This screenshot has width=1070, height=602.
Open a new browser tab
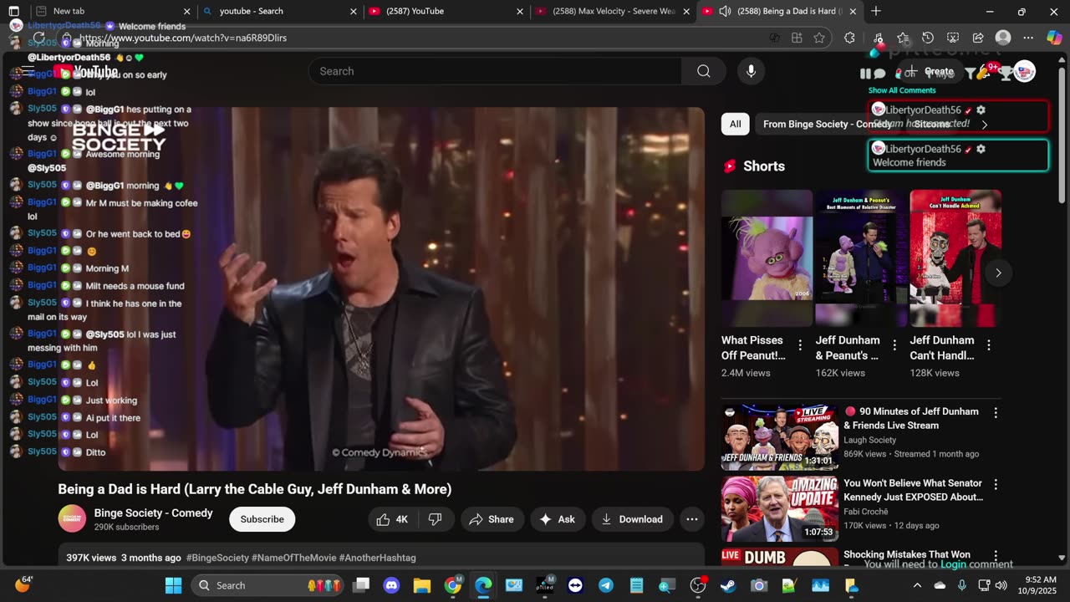(x=876, y=11)
